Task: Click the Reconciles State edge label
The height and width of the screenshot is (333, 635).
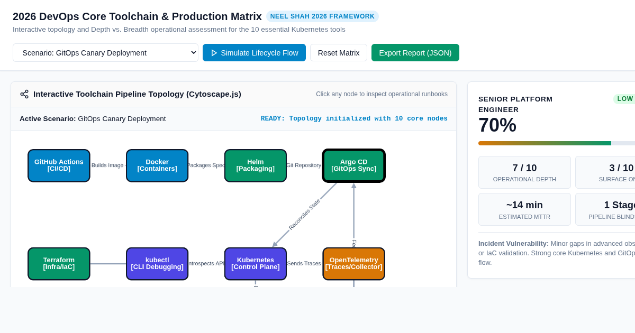Action: tap(305, 214)
